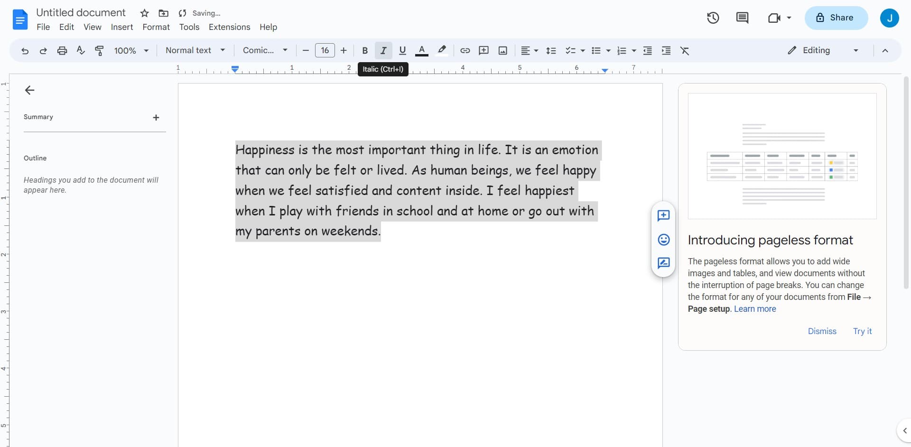Click the Insert image icon
Viewport: 911px width, 447px height.
click(502, 50)
